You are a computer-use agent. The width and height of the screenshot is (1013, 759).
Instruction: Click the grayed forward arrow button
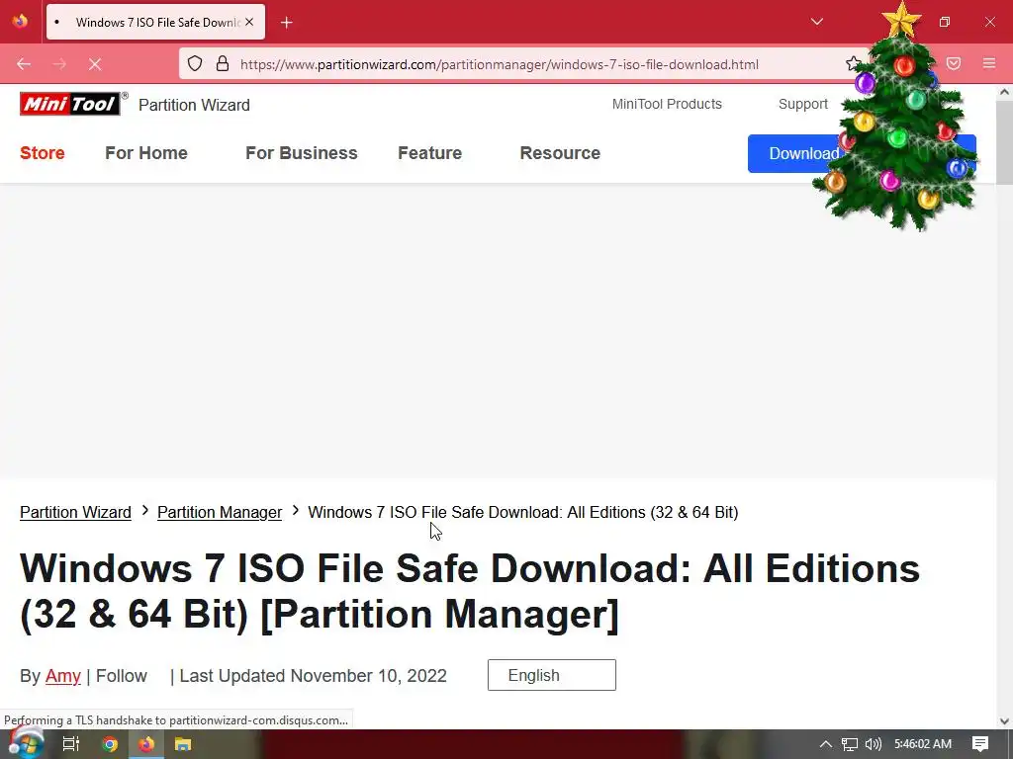[x=59, y=64]
